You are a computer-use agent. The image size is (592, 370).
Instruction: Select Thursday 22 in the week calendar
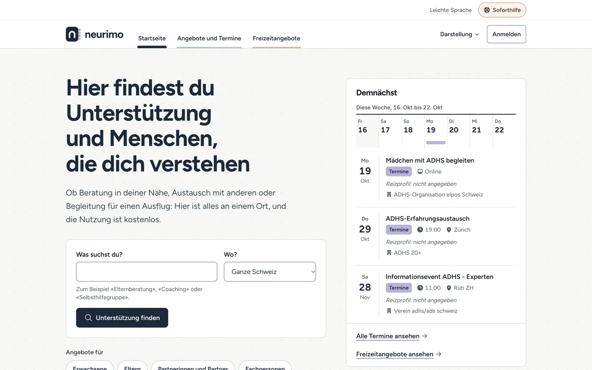point(504,131)
